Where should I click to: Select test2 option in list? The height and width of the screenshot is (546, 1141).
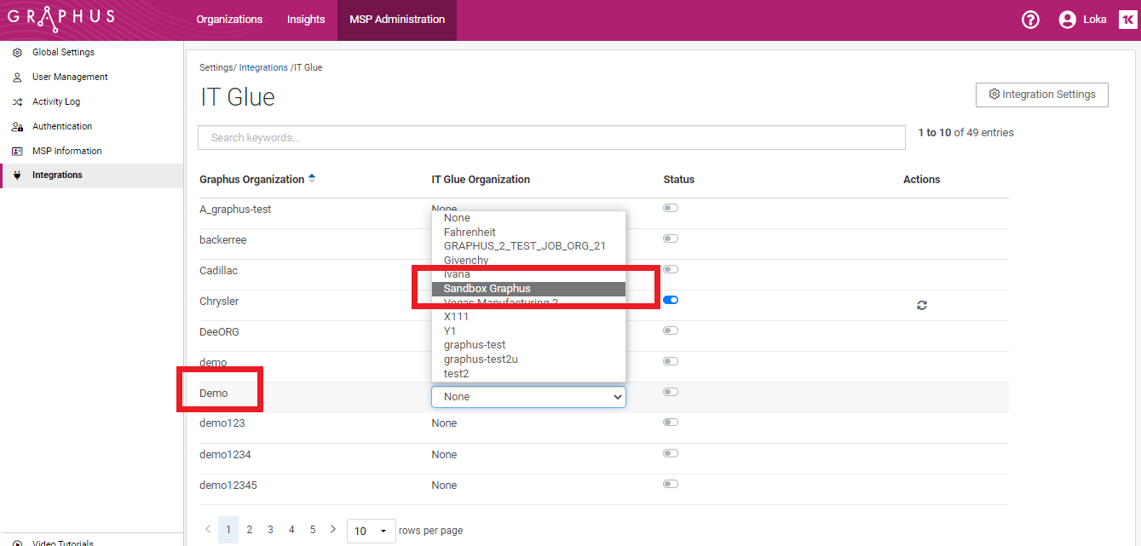[x=528, y=374]
